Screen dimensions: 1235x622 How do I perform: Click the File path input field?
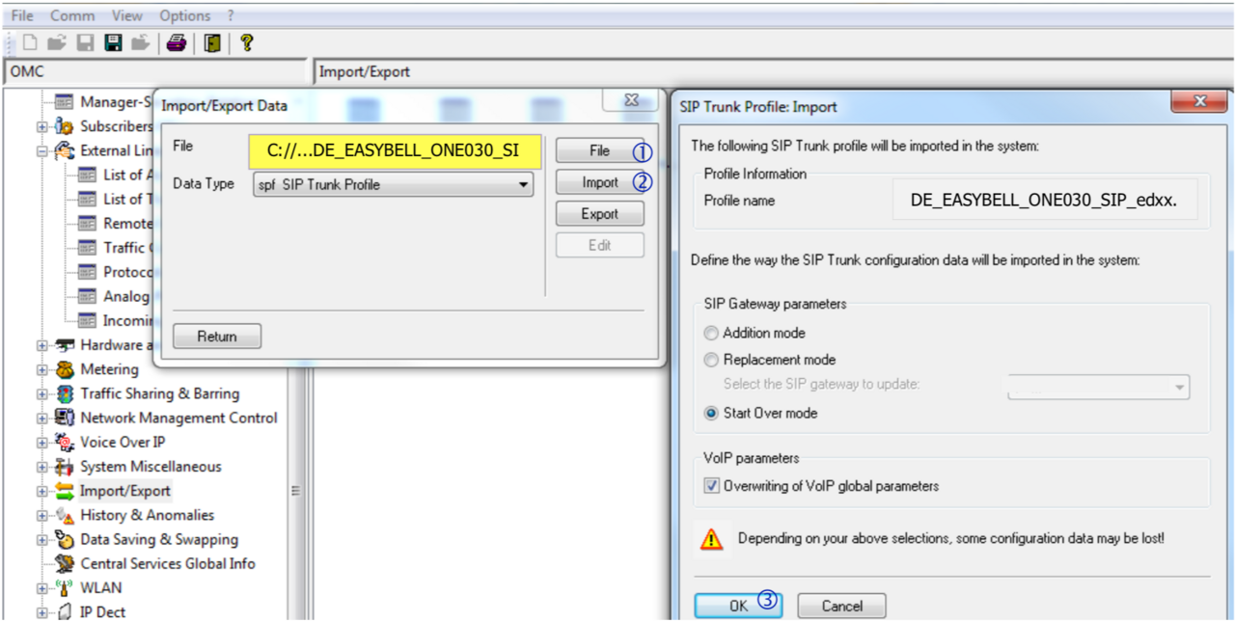[395, 151]
